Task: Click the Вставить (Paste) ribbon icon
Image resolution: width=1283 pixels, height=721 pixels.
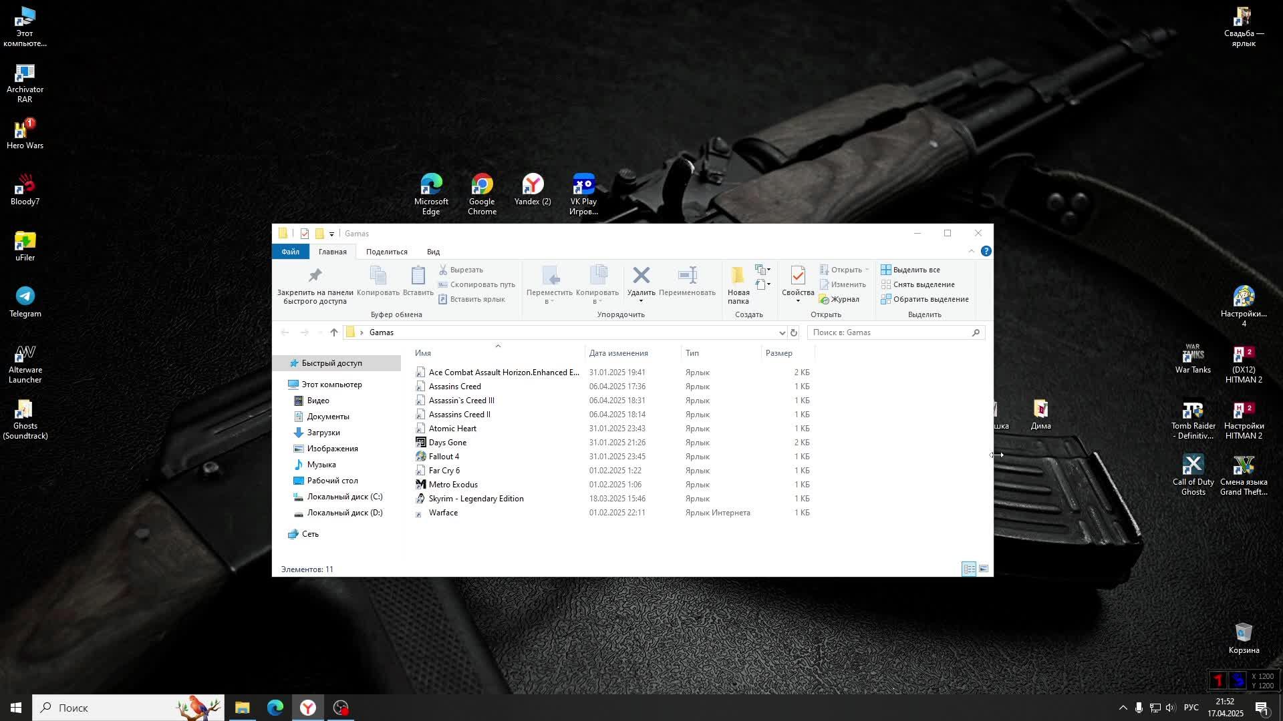Action: pyautogui.click(x=418, y=275)
